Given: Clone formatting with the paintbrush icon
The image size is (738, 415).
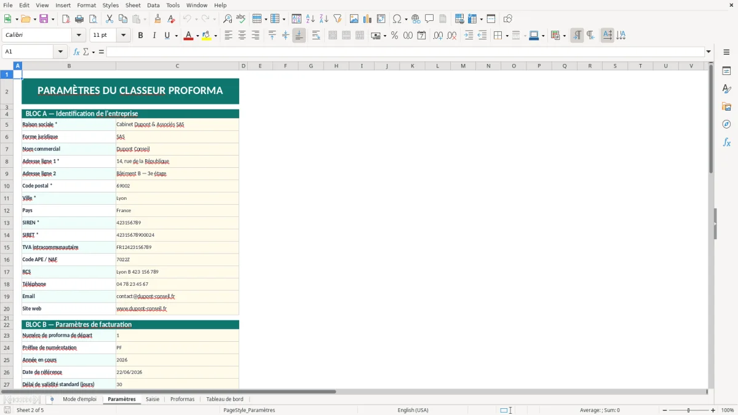Looking at the screenshot, I should point(158,19).
